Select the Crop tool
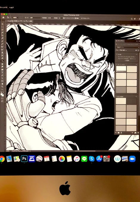This screenshot has width=140, height=202. (x=2, y=35)
